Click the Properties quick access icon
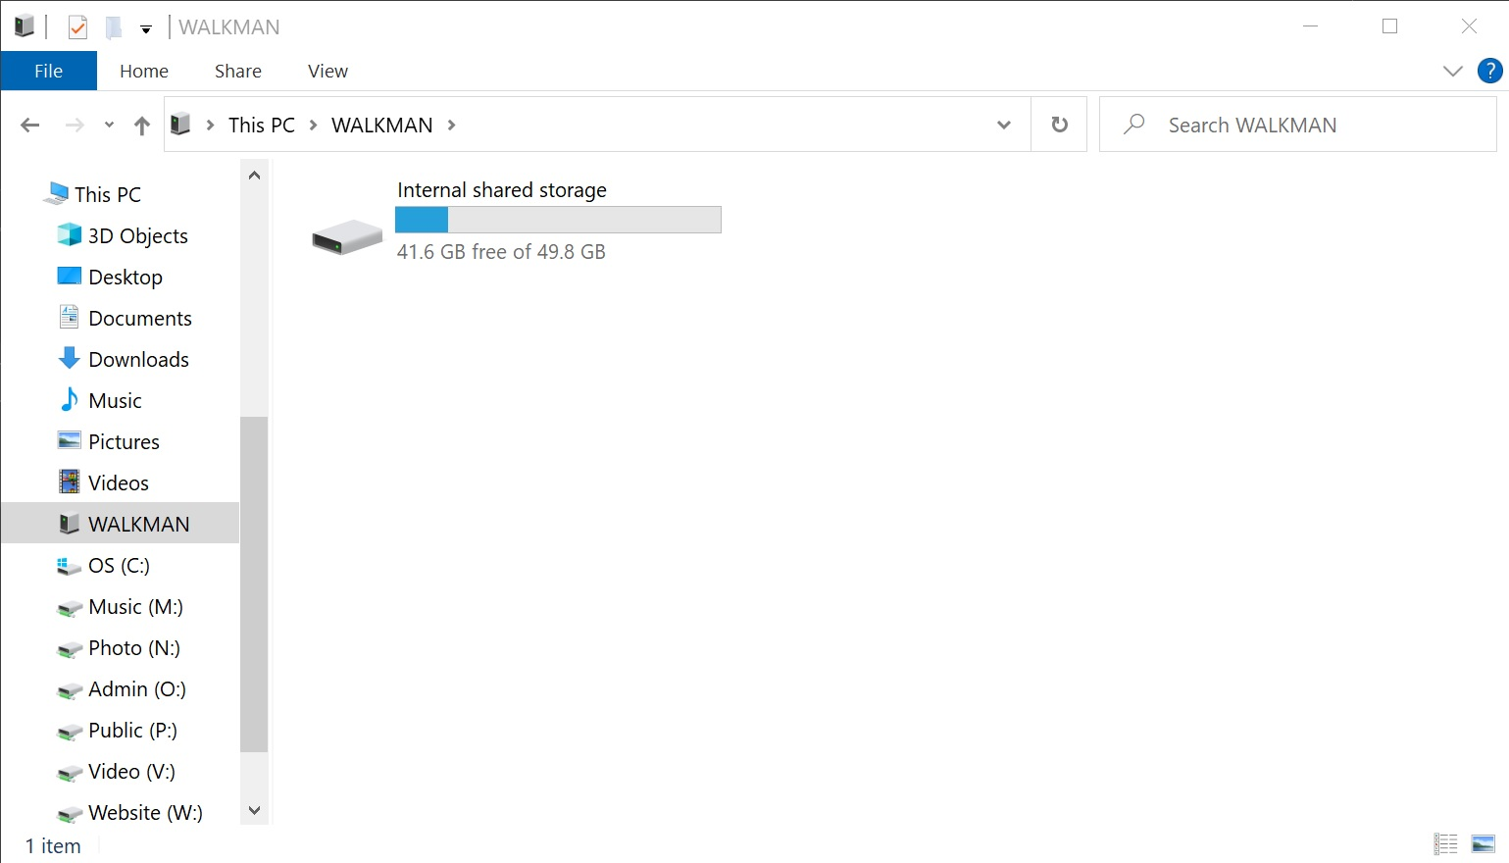Screen dimensions: 1509x863 (x=78, y=27)
